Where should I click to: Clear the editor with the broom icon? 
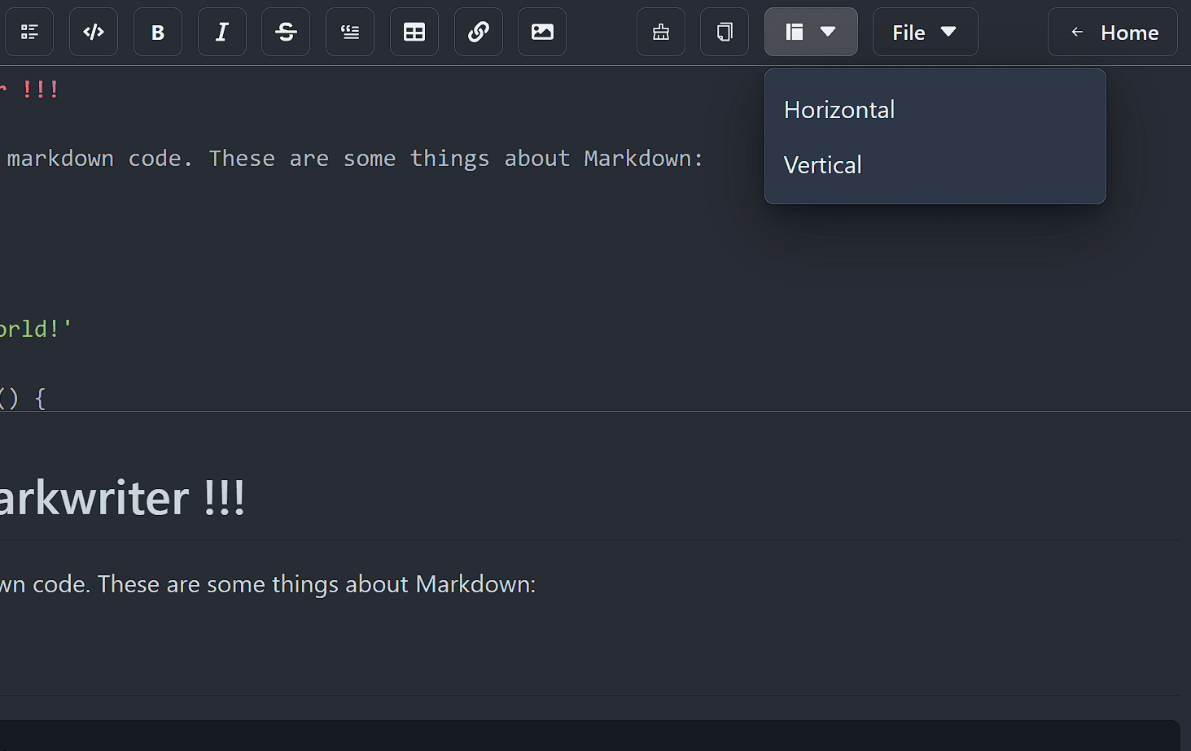point(661,32)
